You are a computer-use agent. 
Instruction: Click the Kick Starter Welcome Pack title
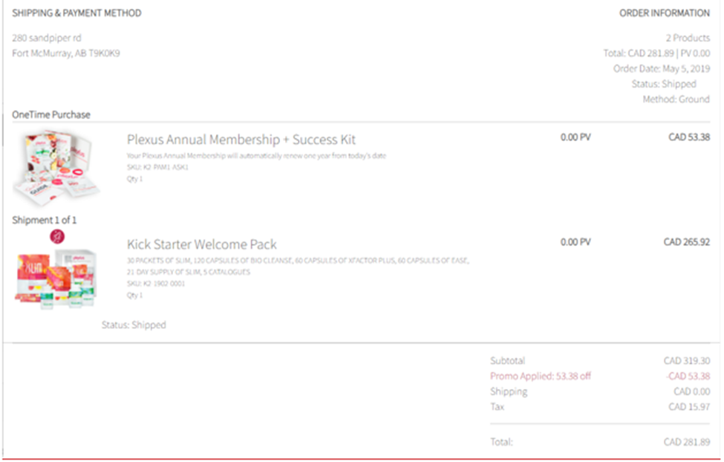(x=202, y=244)
